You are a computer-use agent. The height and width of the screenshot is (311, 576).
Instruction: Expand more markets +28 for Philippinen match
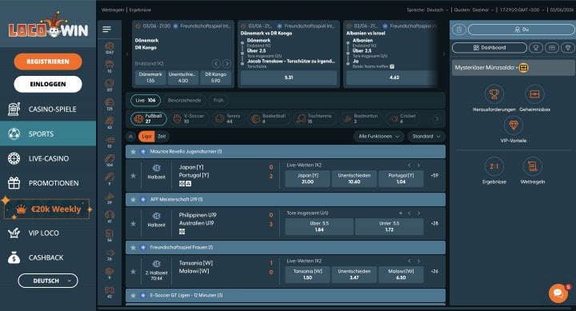[x=434, y=224]
